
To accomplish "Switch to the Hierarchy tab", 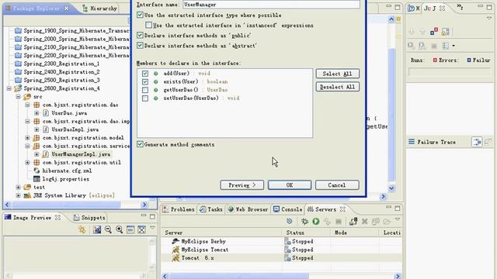I will (99, 9).
